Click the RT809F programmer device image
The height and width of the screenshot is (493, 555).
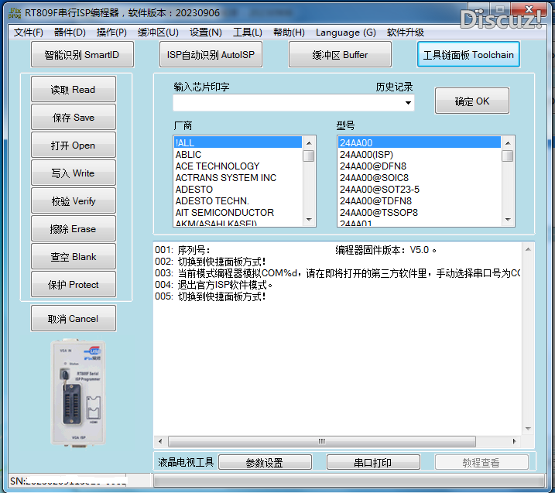(x=78, y=393)
